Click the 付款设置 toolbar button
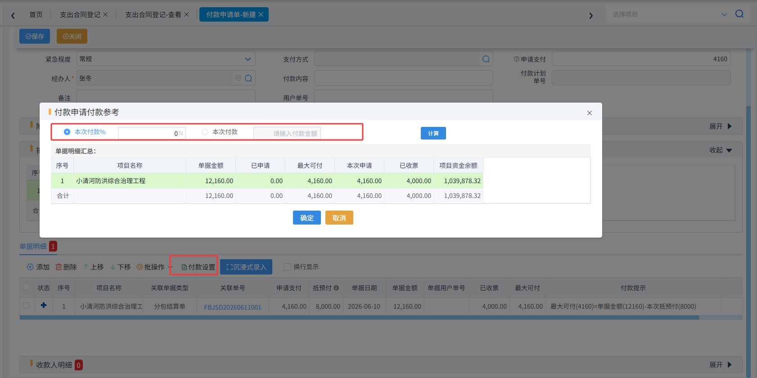 click(198, 267)
